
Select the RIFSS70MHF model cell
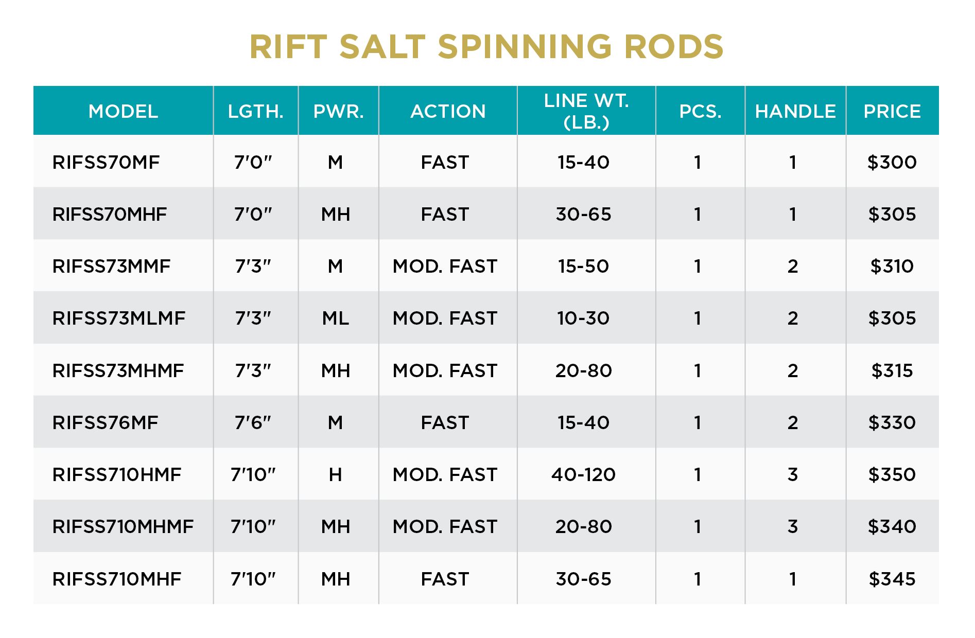(110, 215)
